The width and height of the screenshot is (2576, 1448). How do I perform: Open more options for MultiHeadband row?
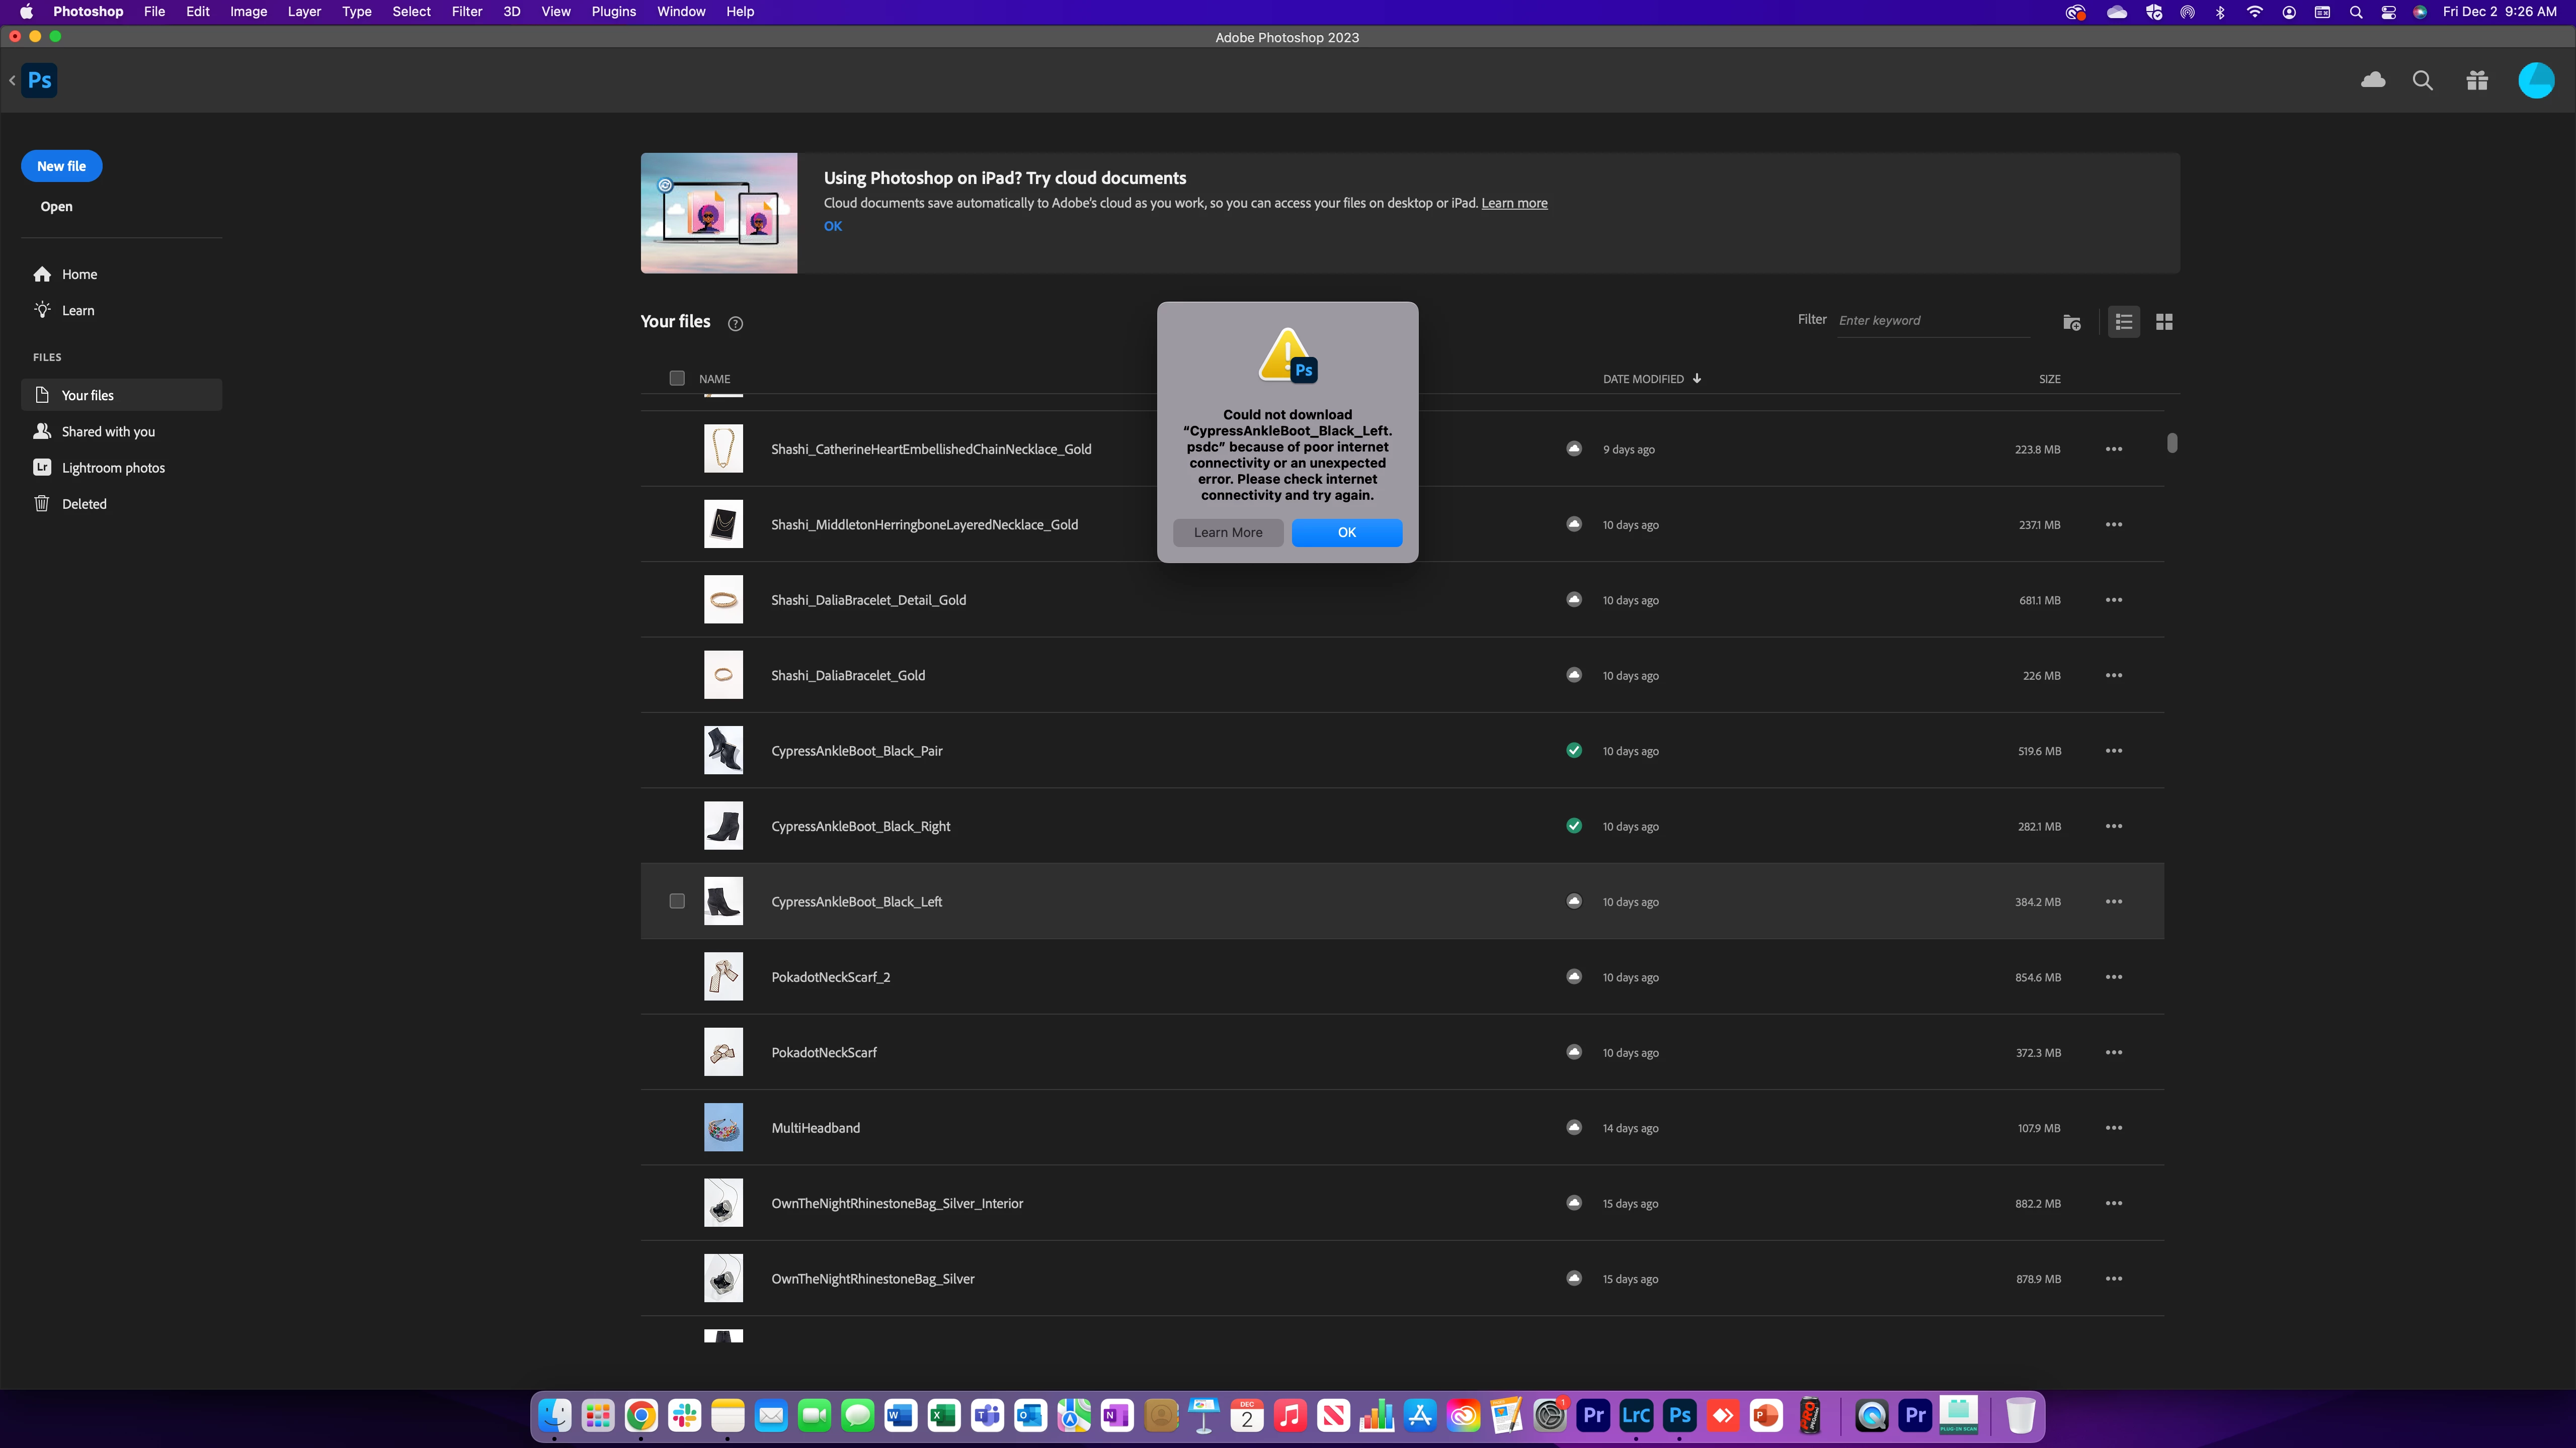tap(2113, 1127)
